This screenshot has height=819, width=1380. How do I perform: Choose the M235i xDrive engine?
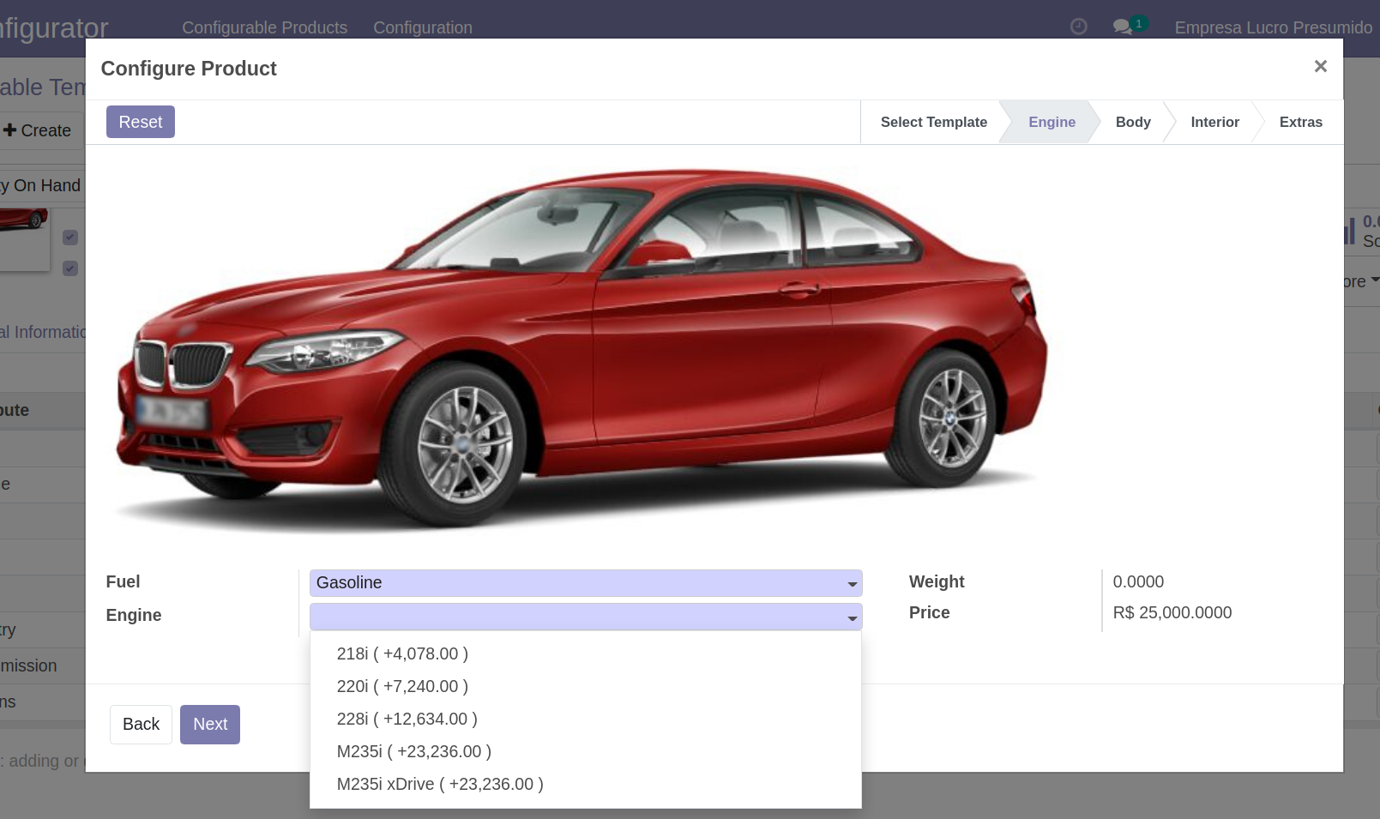[439, 784]
